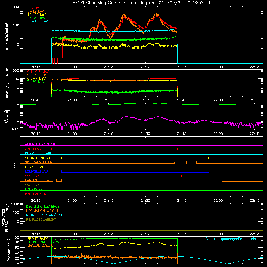This screenshot has width=267, height=267.
Task: Click 20:45 tick label under decimation panel
Action: 36,234
